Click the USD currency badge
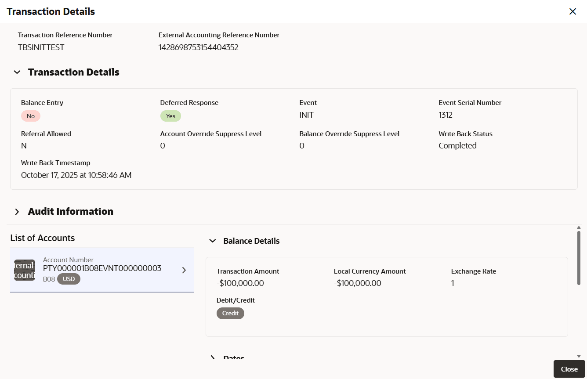This screenshot has height=379, width=587. pyautogui.click(x=69, y=279)
